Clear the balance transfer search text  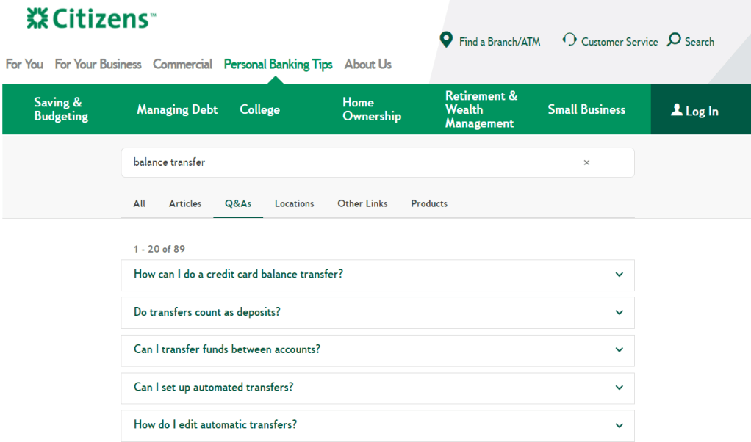coord(586,163)
